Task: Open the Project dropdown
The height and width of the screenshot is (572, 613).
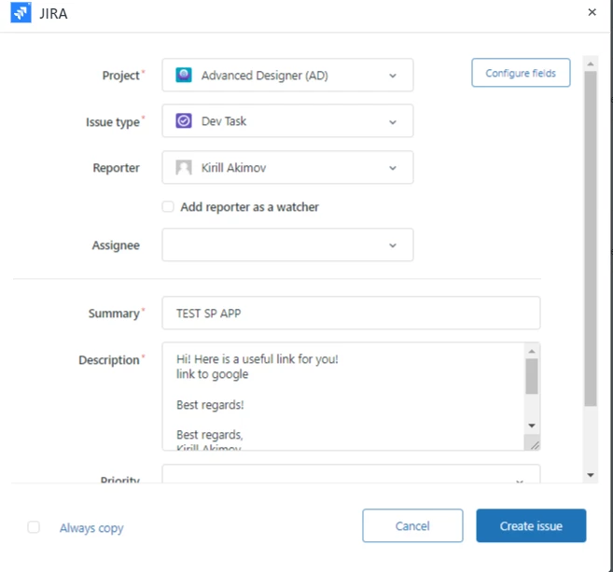Action: tap(287, 75)
